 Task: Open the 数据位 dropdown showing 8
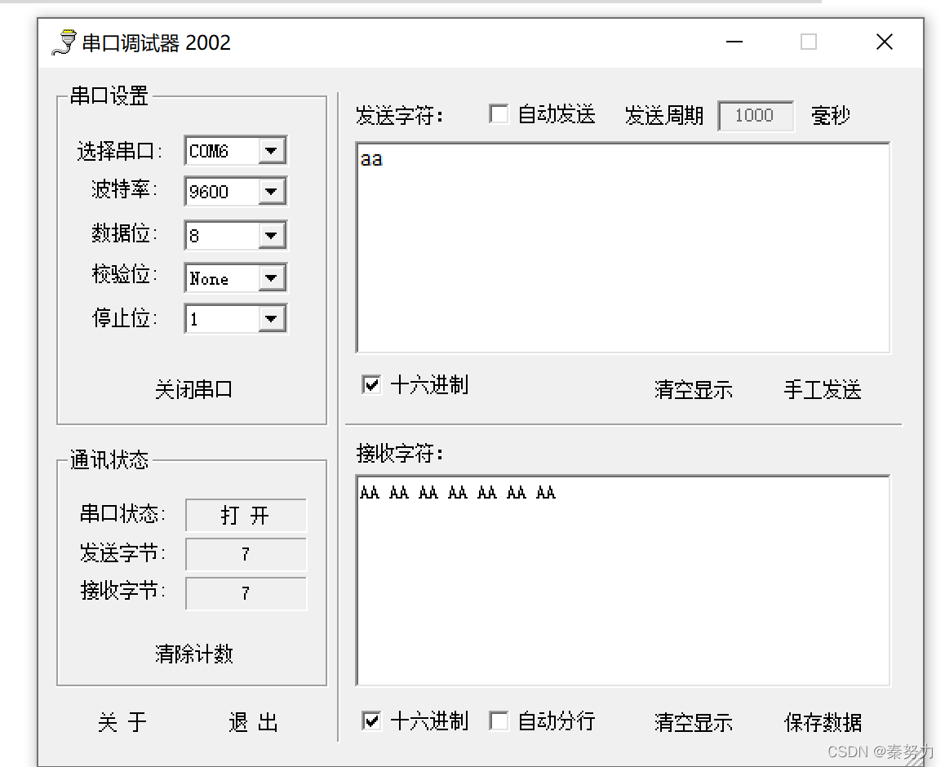tap(272, 235)
